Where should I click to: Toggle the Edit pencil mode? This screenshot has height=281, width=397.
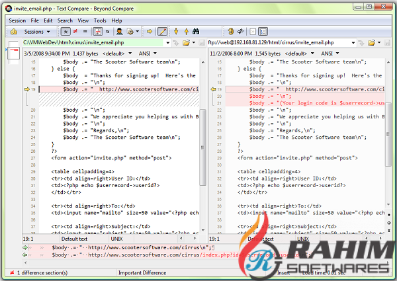[x=162, y=32]
